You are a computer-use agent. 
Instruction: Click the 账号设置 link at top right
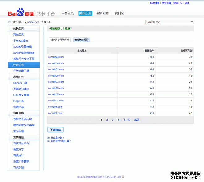point(166,3)
